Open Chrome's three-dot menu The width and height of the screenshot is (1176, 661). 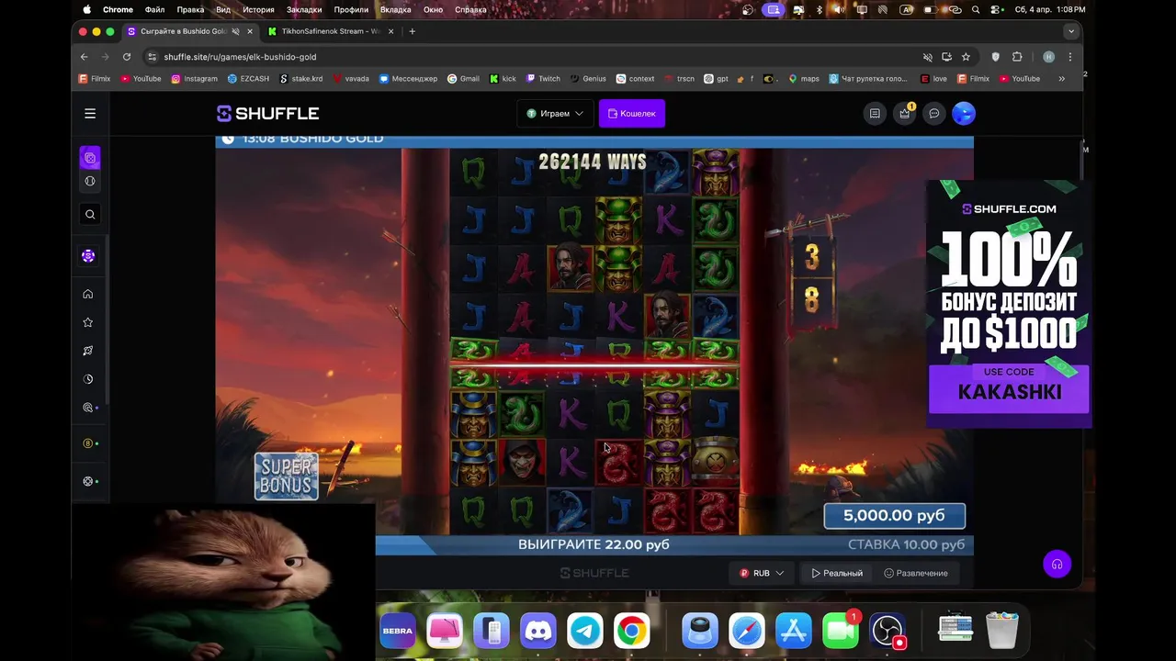point(1069,57)
